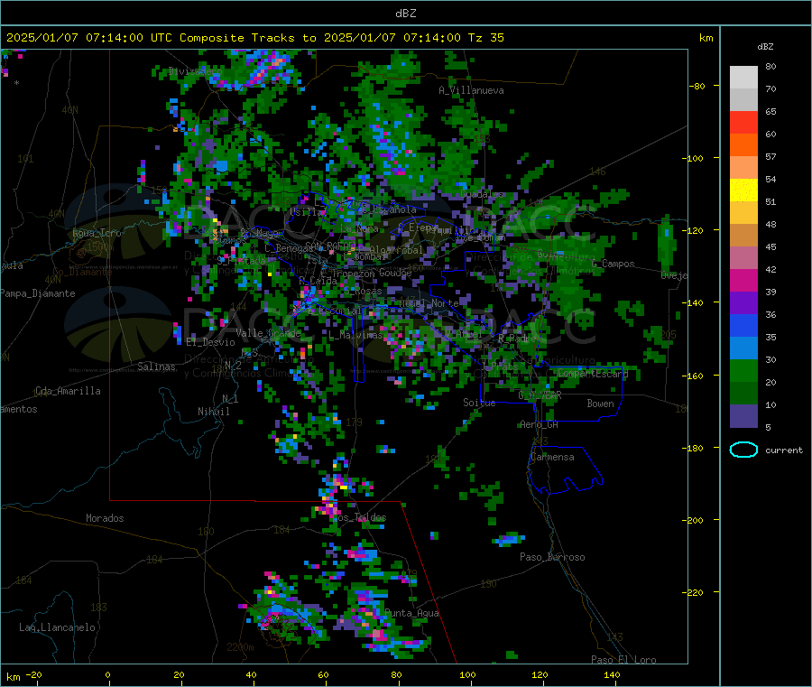The height and width of the screenshot is (687, 812).
Task: Click the '-220' km vertical axis tick label
Action: (694, 593)
